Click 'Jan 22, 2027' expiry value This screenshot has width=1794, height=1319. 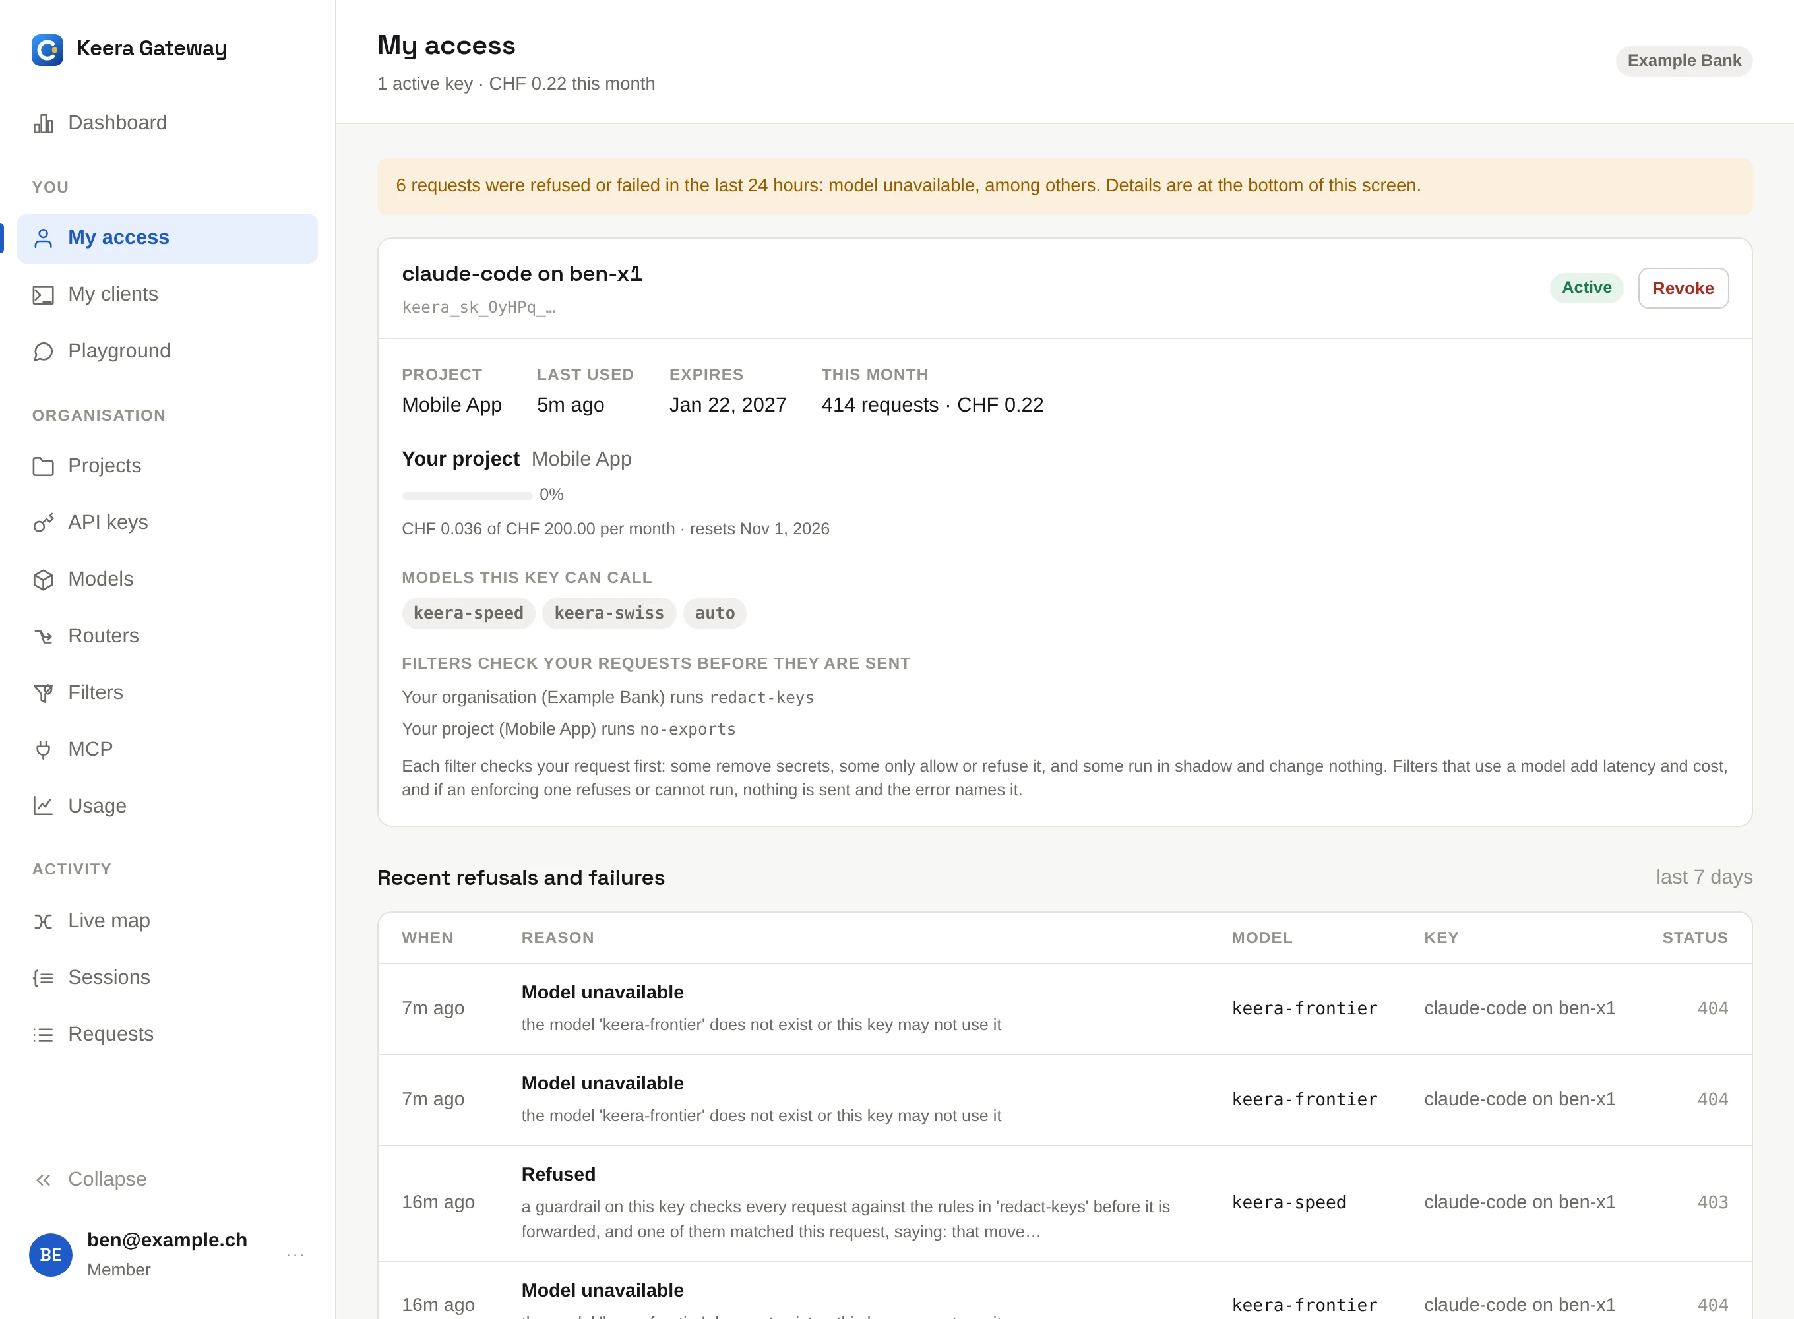point(728,406)
